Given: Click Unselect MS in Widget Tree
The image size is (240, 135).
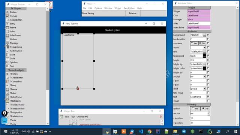Looking at the screenshot, I should (82, 117).
